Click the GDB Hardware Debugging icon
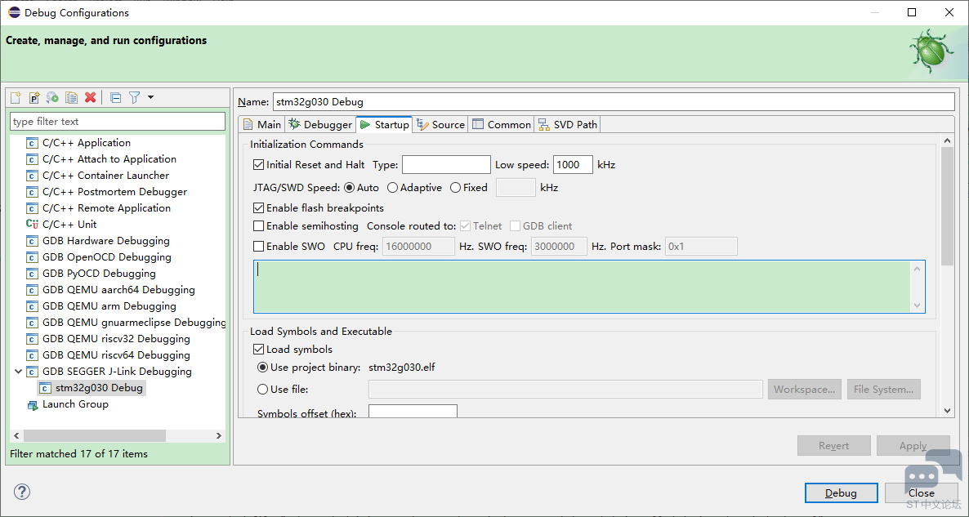Viewport: 969px width, 517px height. coord(32,241)
